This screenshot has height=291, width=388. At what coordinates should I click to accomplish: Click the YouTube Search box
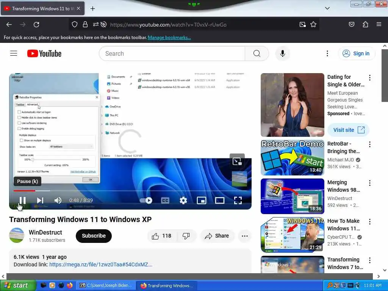coord(172,53)
